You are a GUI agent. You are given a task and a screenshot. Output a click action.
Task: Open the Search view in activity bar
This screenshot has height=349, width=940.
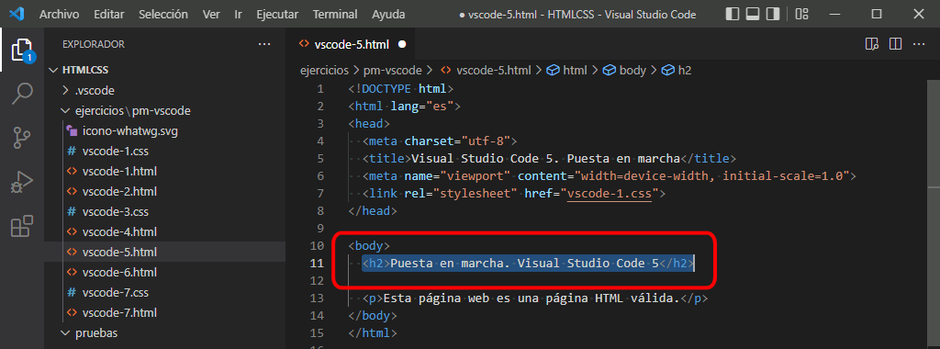pyautogui.click(x=22, y=94)
